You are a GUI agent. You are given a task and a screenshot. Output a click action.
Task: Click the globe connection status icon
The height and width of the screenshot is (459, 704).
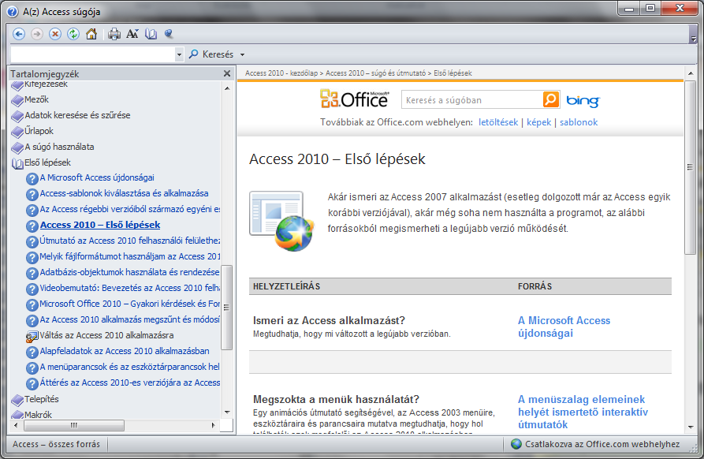(x=516, y=444)
